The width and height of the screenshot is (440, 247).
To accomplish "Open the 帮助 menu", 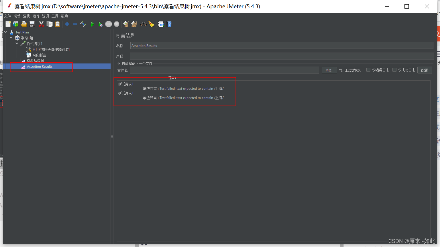I will [64, 16].
